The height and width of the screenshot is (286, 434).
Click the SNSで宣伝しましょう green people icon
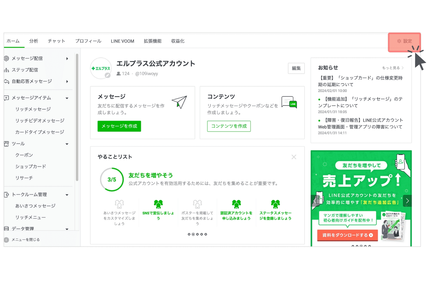[158, 204]
